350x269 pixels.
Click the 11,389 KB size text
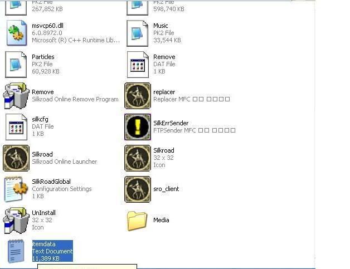coord(46,258)
